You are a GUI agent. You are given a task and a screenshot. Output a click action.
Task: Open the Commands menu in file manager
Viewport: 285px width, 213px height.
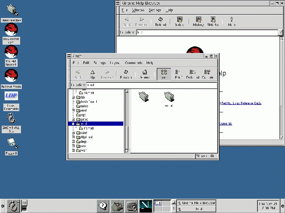pyautogui.click(x=133, y=63)
